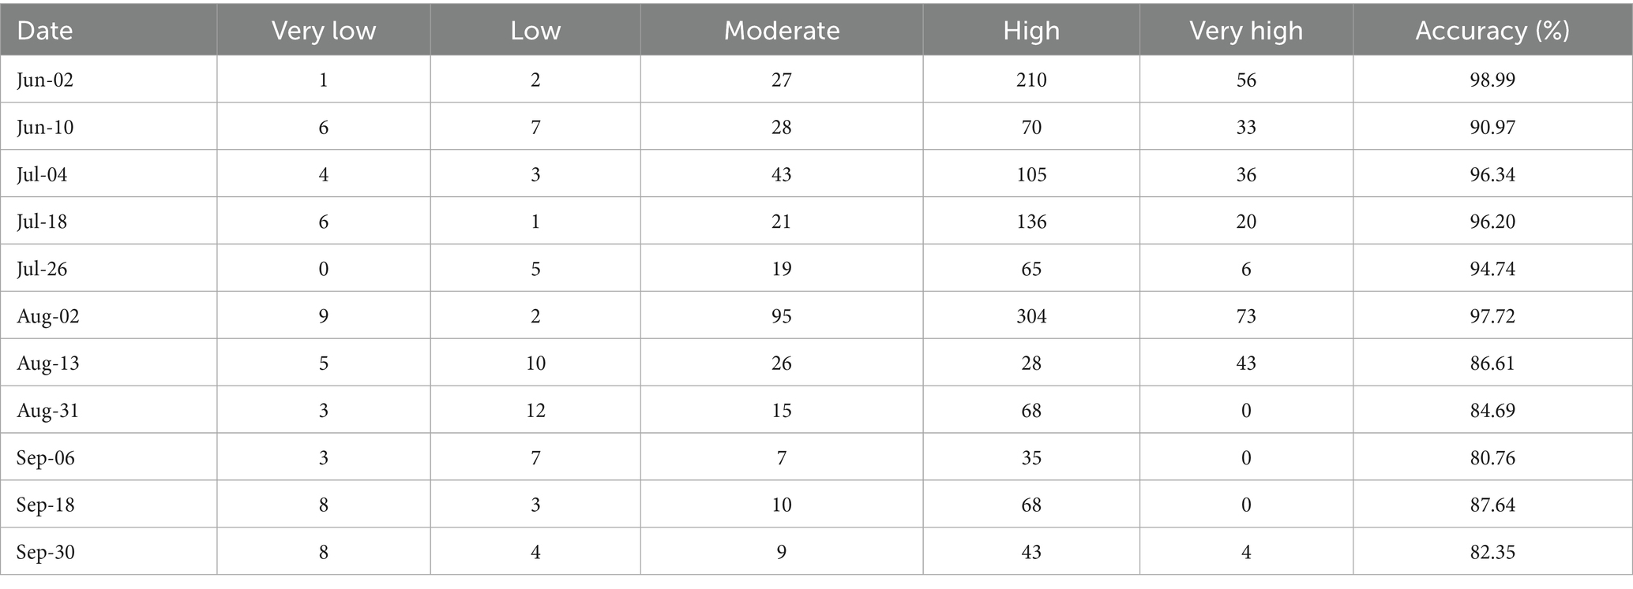Click the High column header
This screenshot has width=1633, height=589.
[x=1031, y=31]
